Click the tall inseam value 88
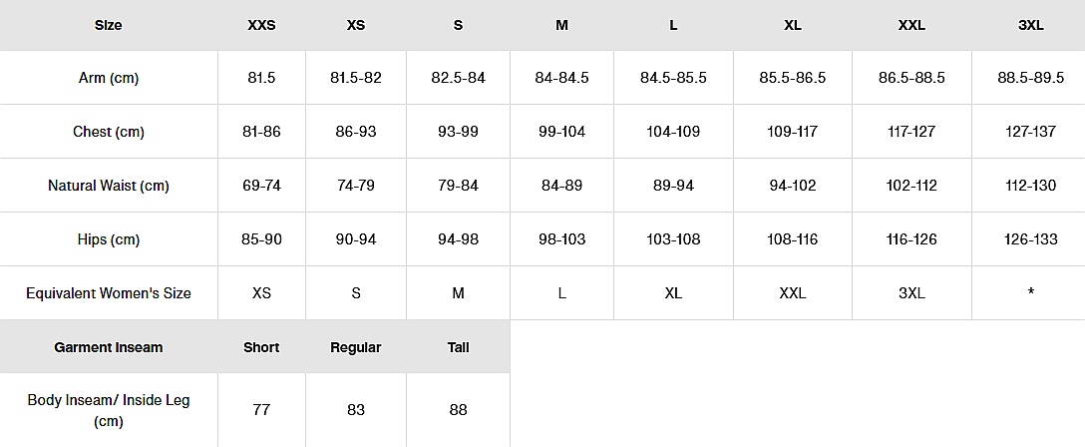This screenshot has width=1085, height=447. [458, 410]
